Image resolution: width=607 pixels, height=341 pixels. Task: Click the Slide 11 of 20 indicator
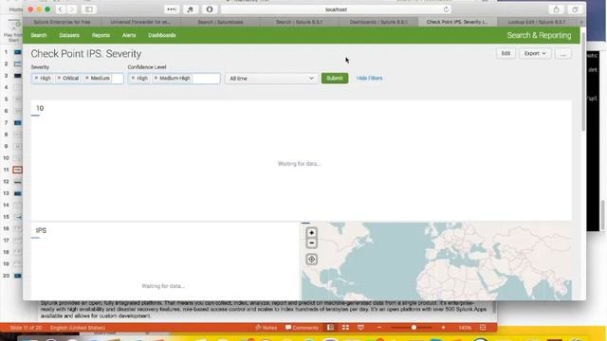26,328
